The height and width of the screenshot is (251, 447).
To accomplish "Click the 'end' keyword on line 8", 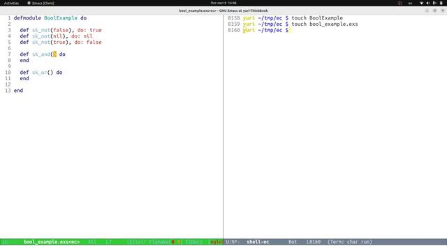I will pyautogui.click(x=24, y=61).
